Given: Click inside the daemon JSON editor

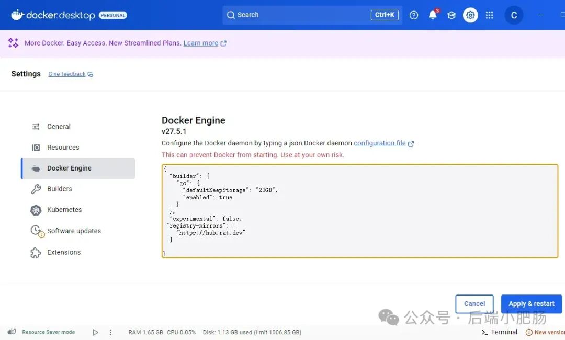Looking at the screenshot, I should tap(360, 211).
